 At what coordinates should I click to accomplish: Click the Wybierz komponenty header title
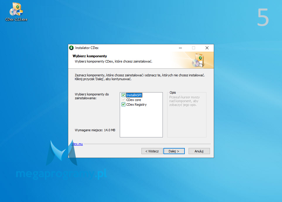[90, 56]
